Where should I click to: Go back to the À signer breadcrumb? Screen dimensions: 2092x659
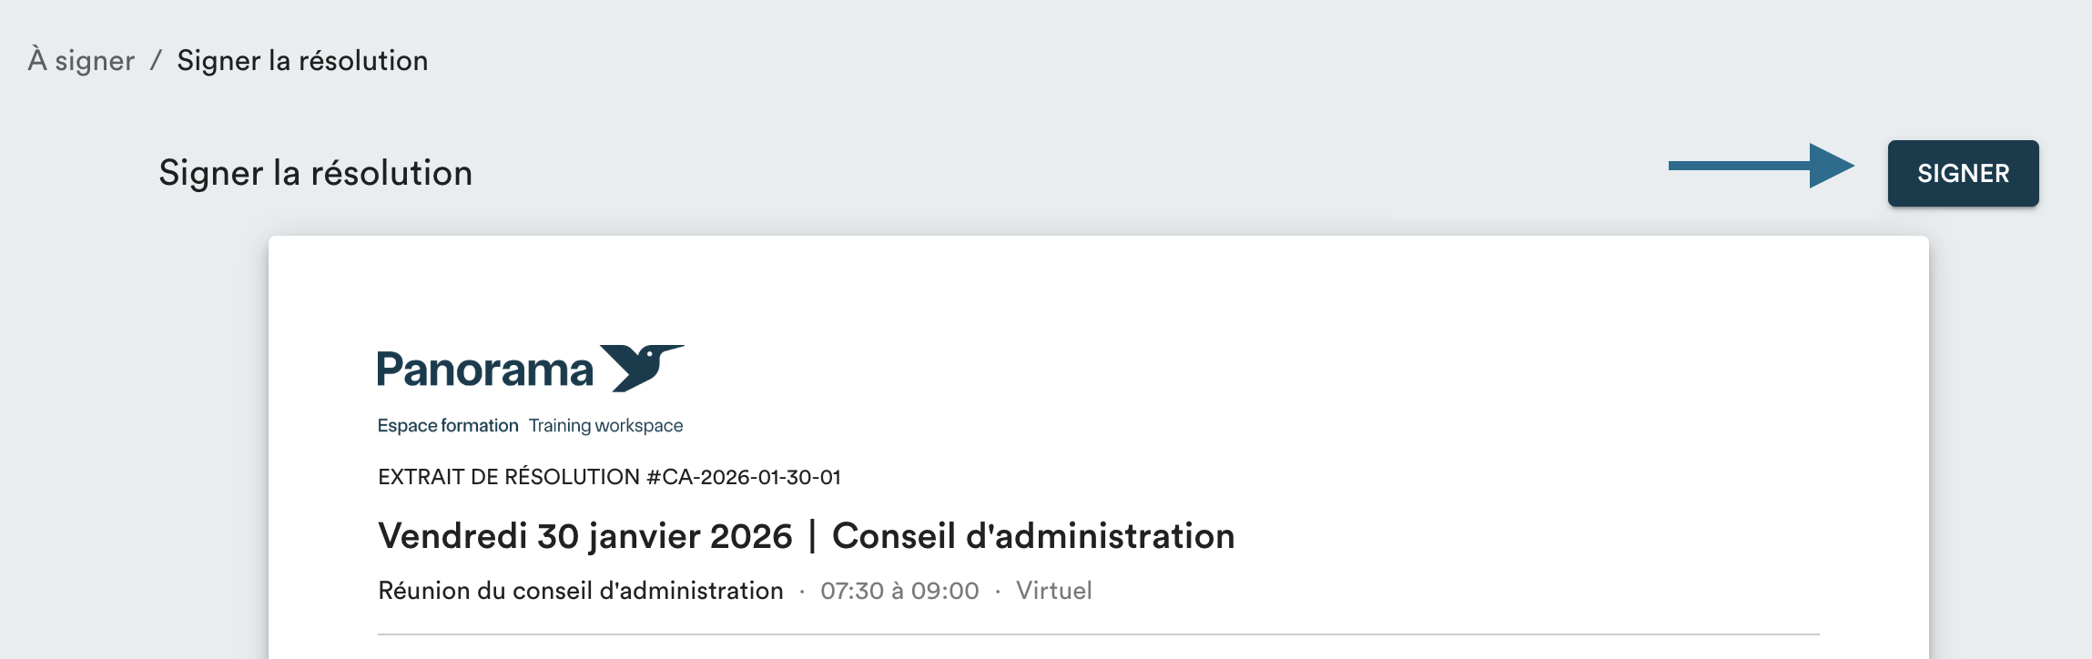[x=81, y=60]
